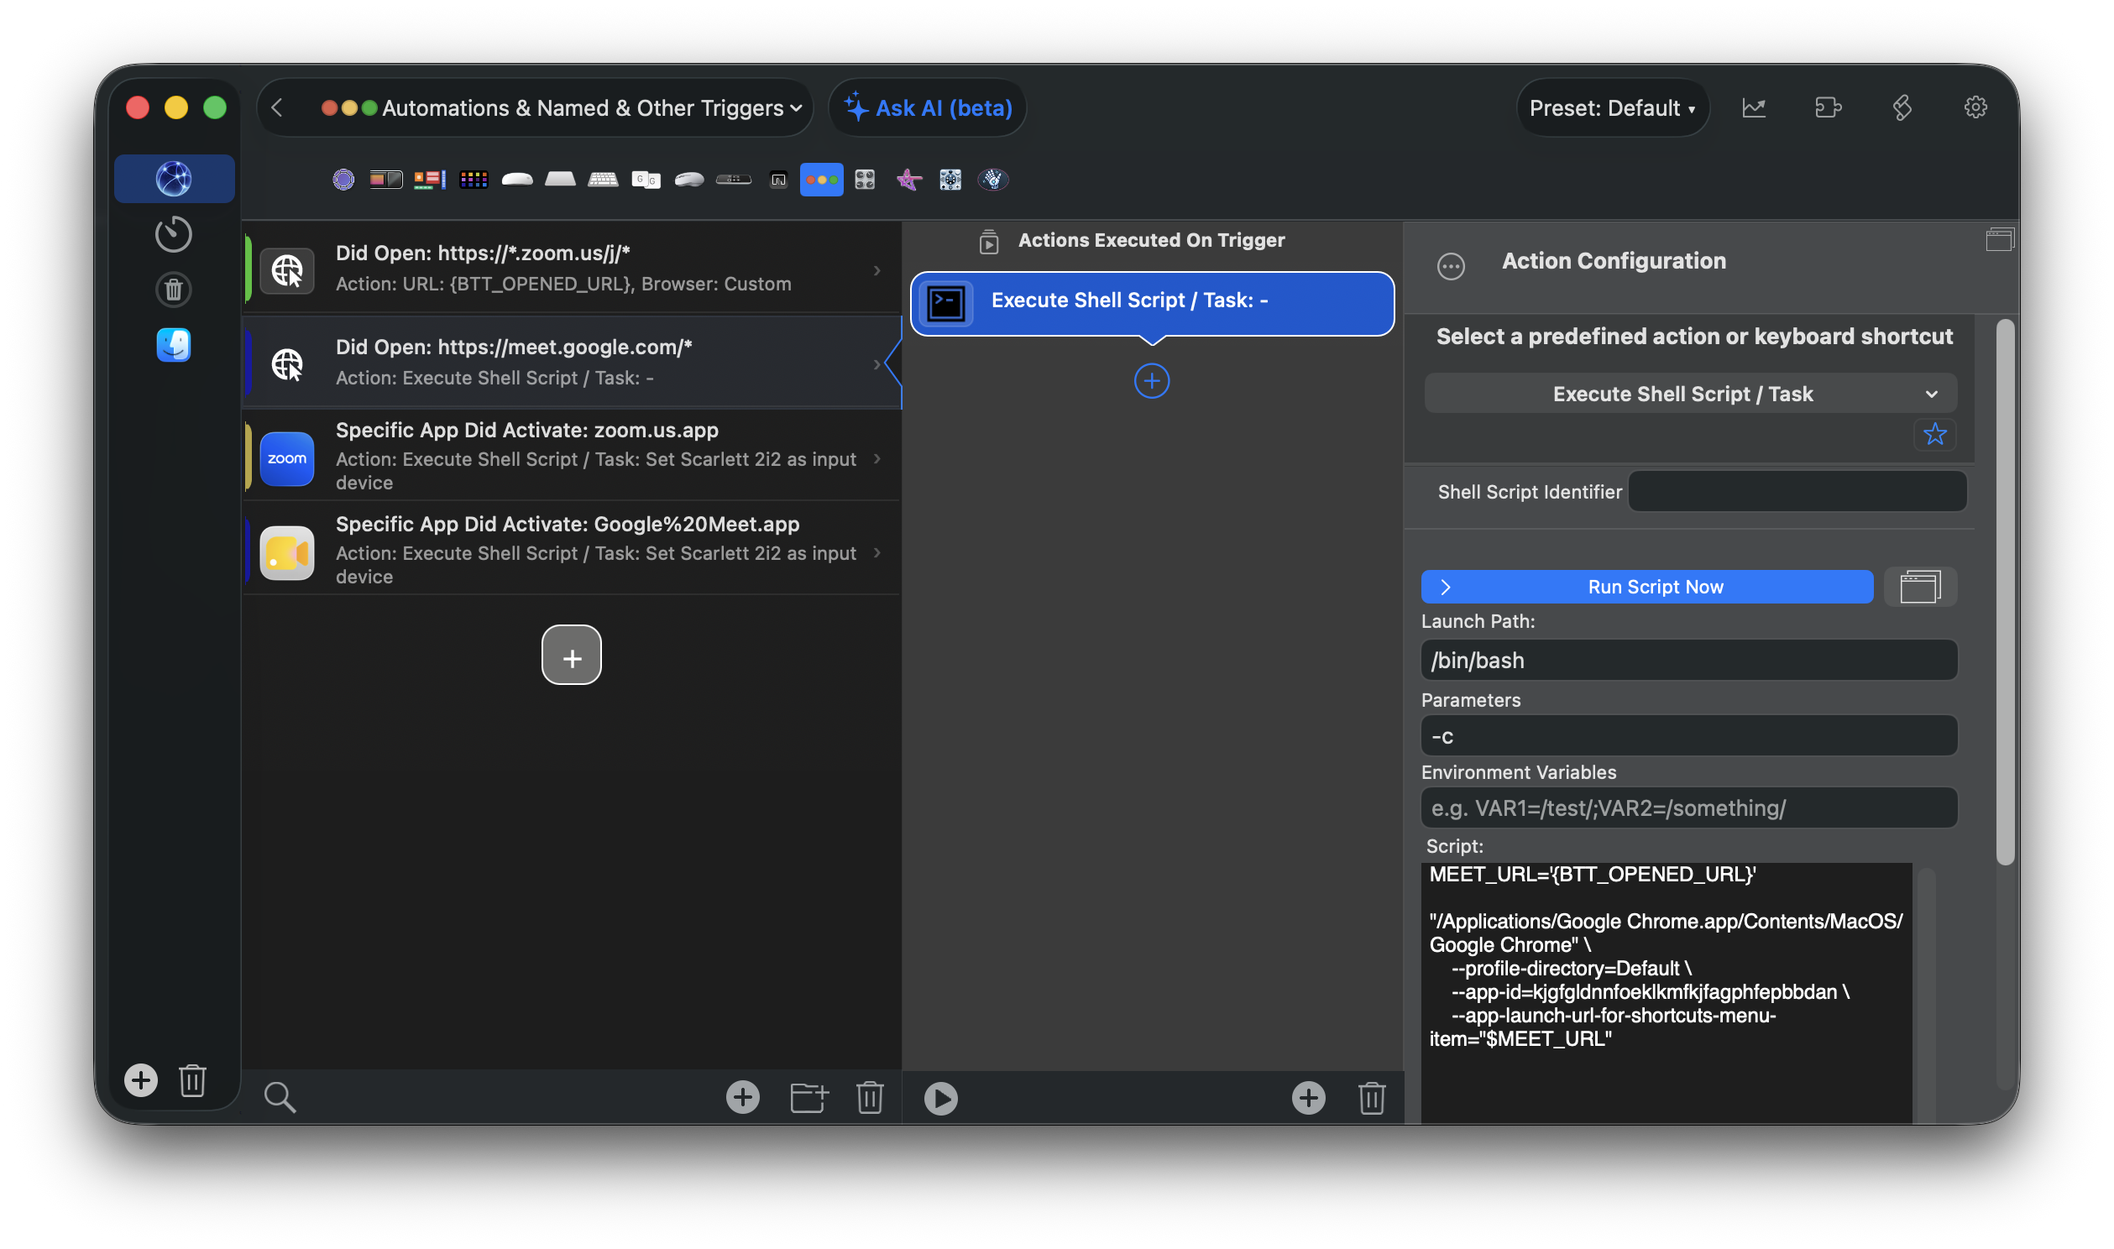Open the recently used clock icon in sidebar

pos(173,234)
